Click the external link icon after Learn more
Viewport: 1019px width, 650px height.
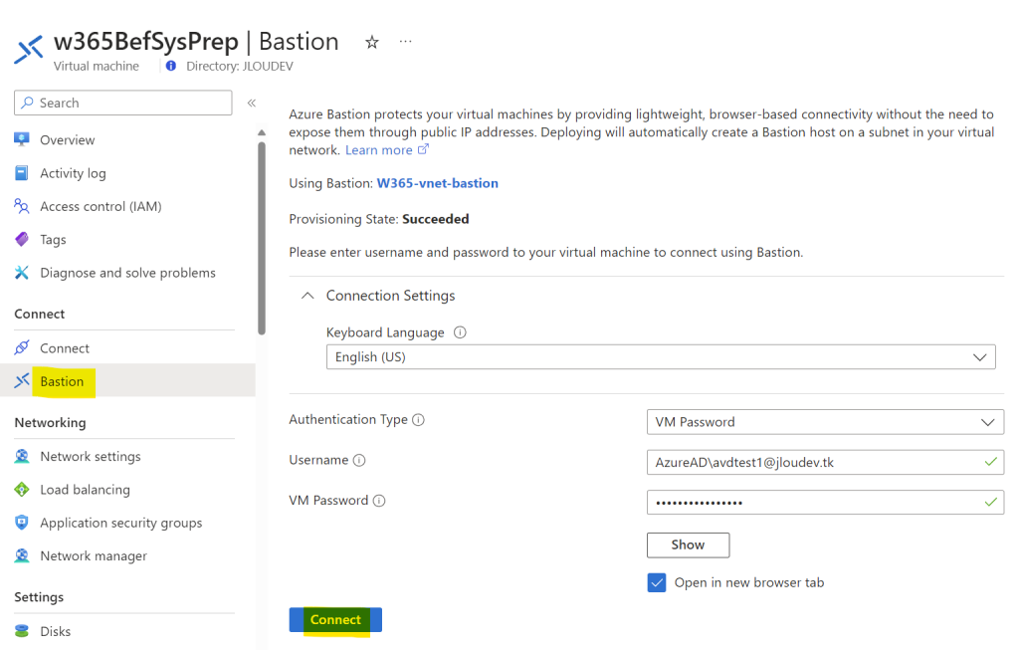[x=423, y=149]
